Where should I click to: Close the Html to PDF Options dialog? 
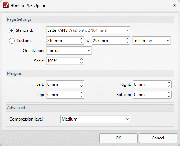(x=174, y=5)
